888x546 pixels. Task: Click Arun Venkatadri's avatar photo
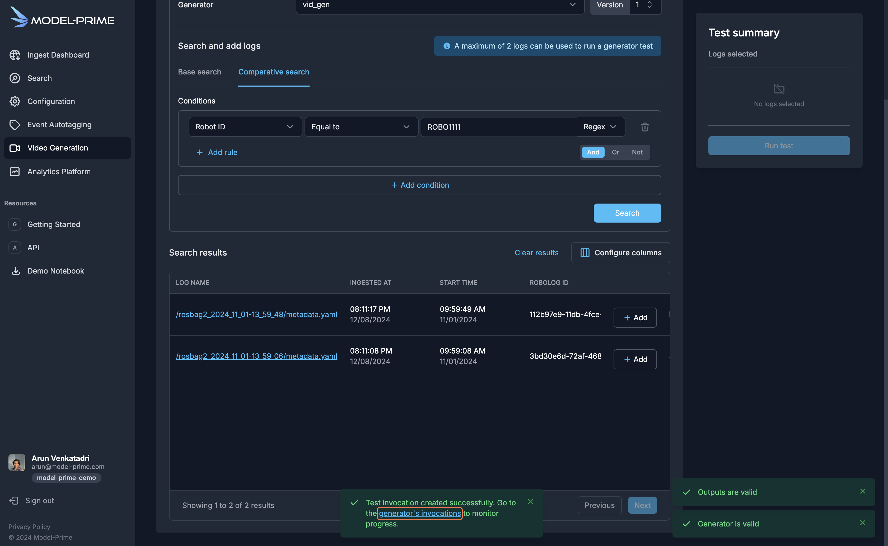click(x=17, y=463)
